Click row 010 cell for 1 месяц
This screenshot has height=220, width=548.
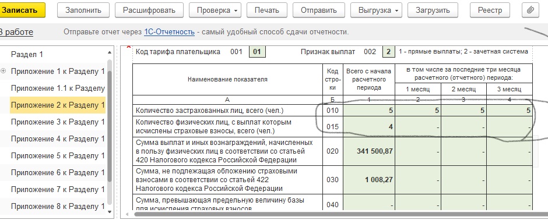point(418,111)
